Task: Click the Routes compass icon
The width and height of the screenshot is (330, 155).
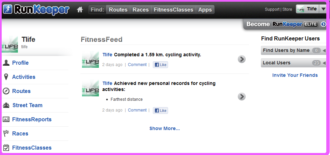Action: pos(6,91)
